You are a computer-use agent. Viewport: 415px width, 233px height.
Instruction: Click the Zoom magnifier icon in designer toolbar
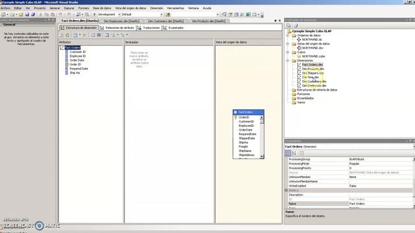(113, 35)
